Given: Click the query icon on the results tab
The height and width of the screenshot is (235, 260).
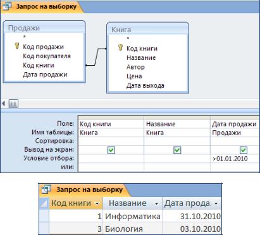Looking at the screenshot, I should click(x=46, y=189).
